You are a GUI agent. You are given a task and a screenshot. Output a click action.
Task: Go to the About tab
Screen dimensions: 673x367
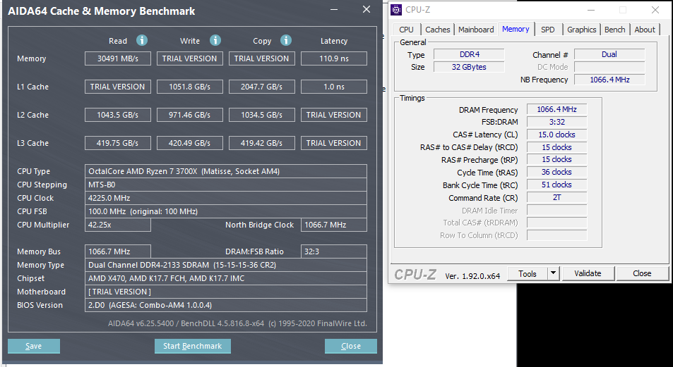[645, 30]
